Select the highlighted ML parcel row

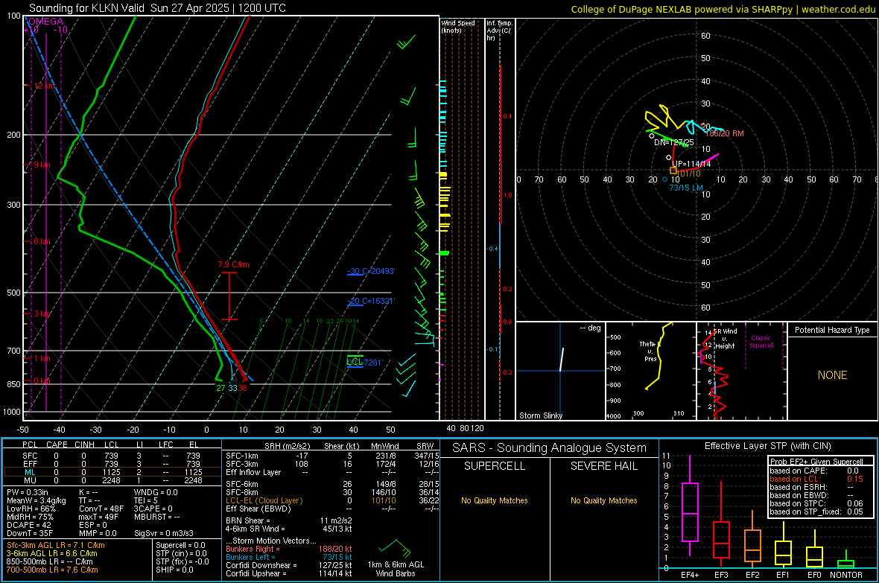[x=112, y=472]
